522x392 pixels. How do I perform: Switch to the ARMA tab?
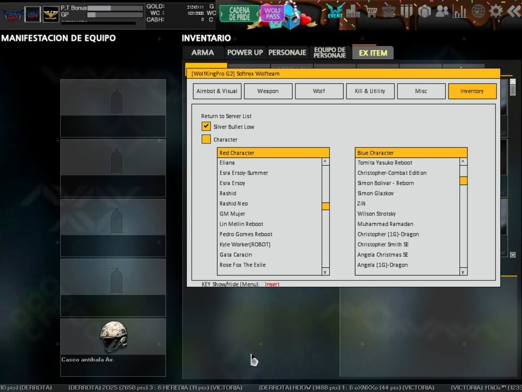203,53
